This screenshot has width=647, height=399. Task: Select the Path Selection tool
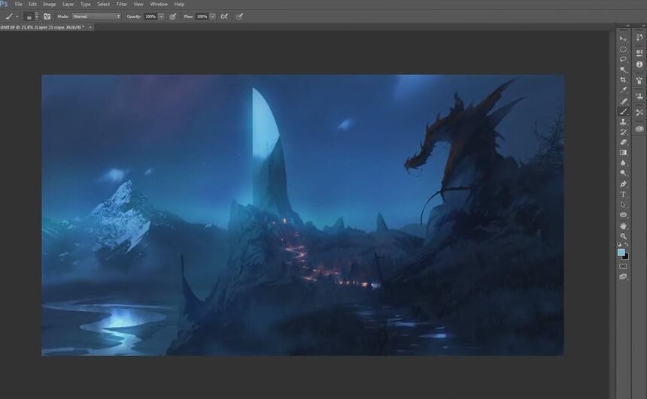[623, 204]
